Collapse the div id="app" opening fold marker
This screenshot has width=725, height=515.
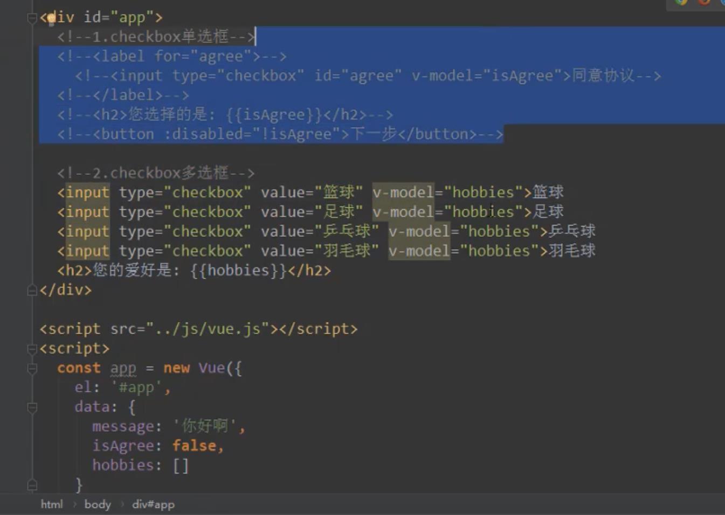point(32,18)
